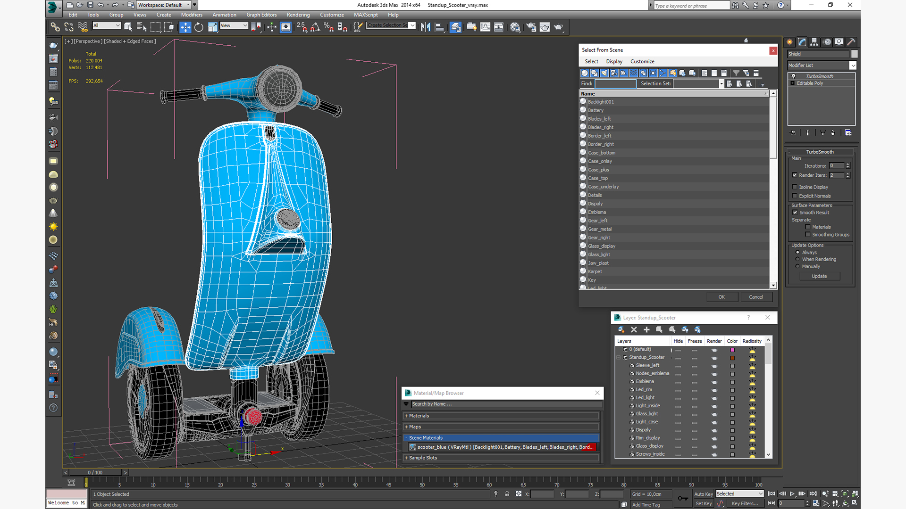Activate the Select and Scale tool
Viewport: 906px width, 509px height.
pyautogui.click(x=213, y=27)
